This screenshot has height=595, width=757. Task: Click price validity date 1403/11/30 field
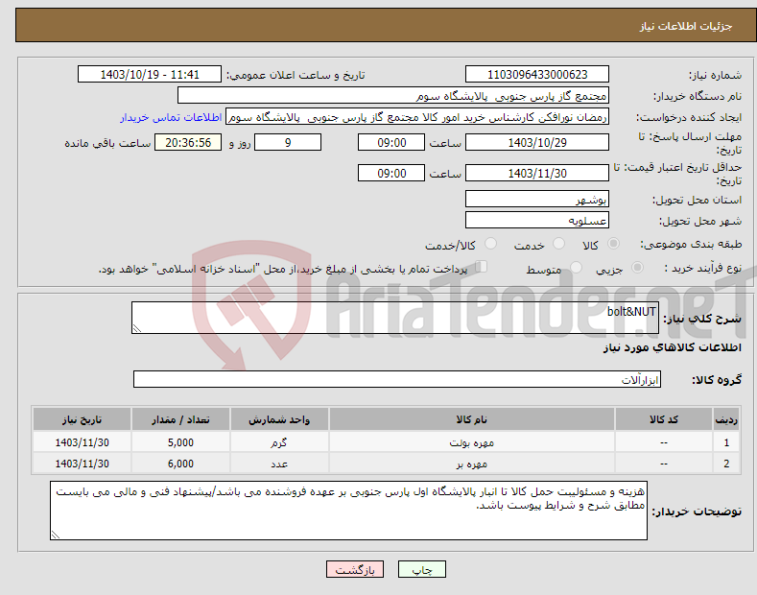(537, 173)
